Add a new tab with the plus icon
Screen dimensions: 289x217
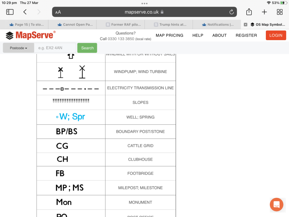264,12
